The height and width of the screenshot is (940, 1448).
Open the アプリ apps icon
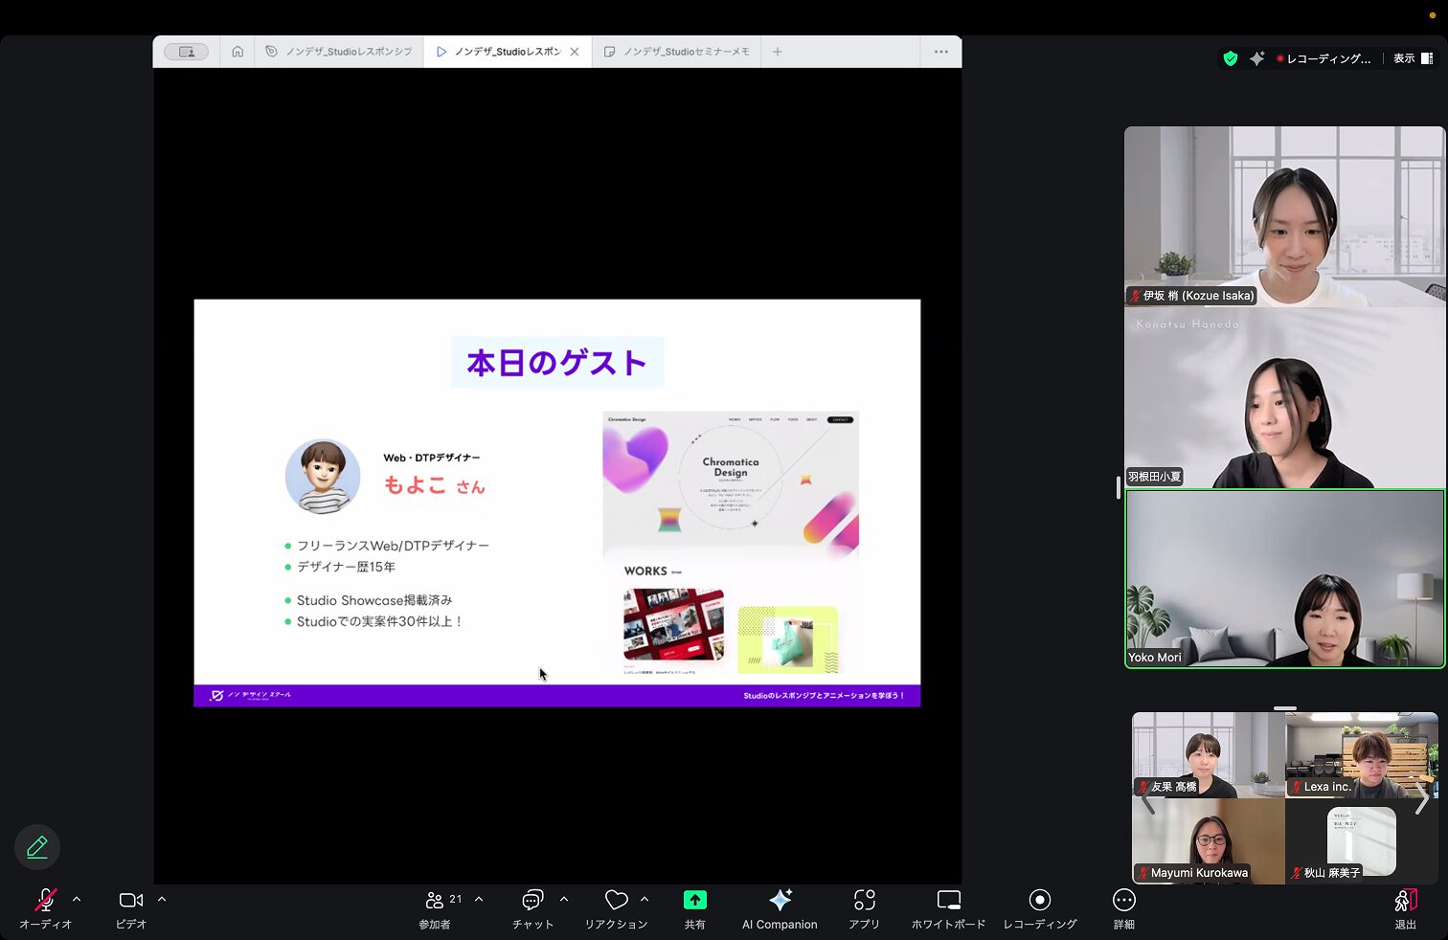pyautogui.click(x=864, y=901)
